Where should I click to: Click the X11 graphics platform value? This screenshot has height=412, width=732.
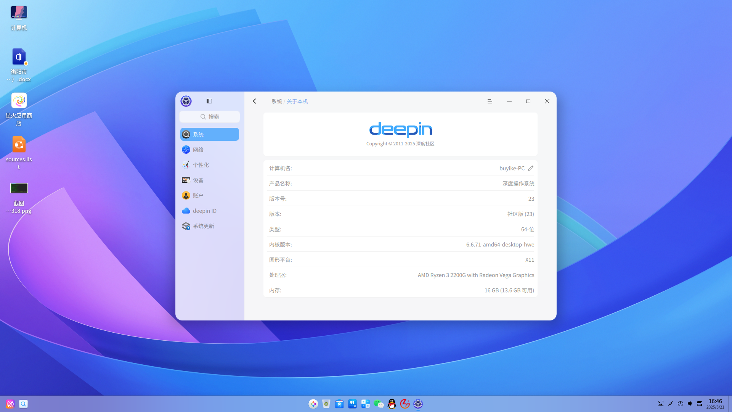point(530,260)
